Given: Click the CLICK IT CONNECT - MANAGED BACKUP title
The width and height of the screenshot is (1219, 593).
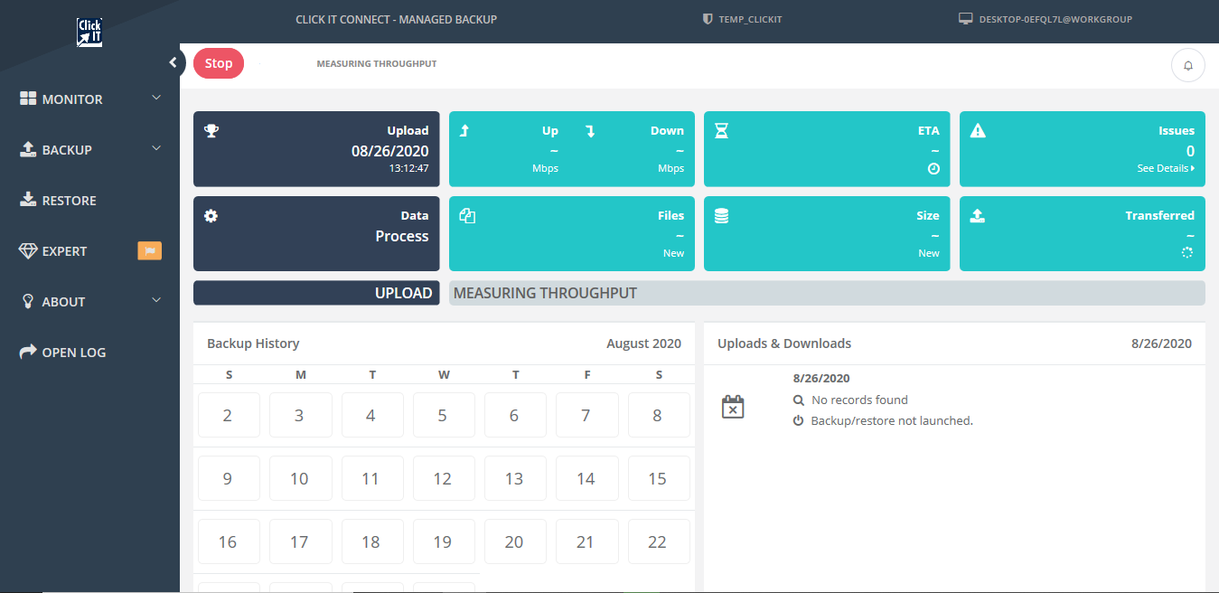Looking at the screenshot, I should click(x=396, y=19).
